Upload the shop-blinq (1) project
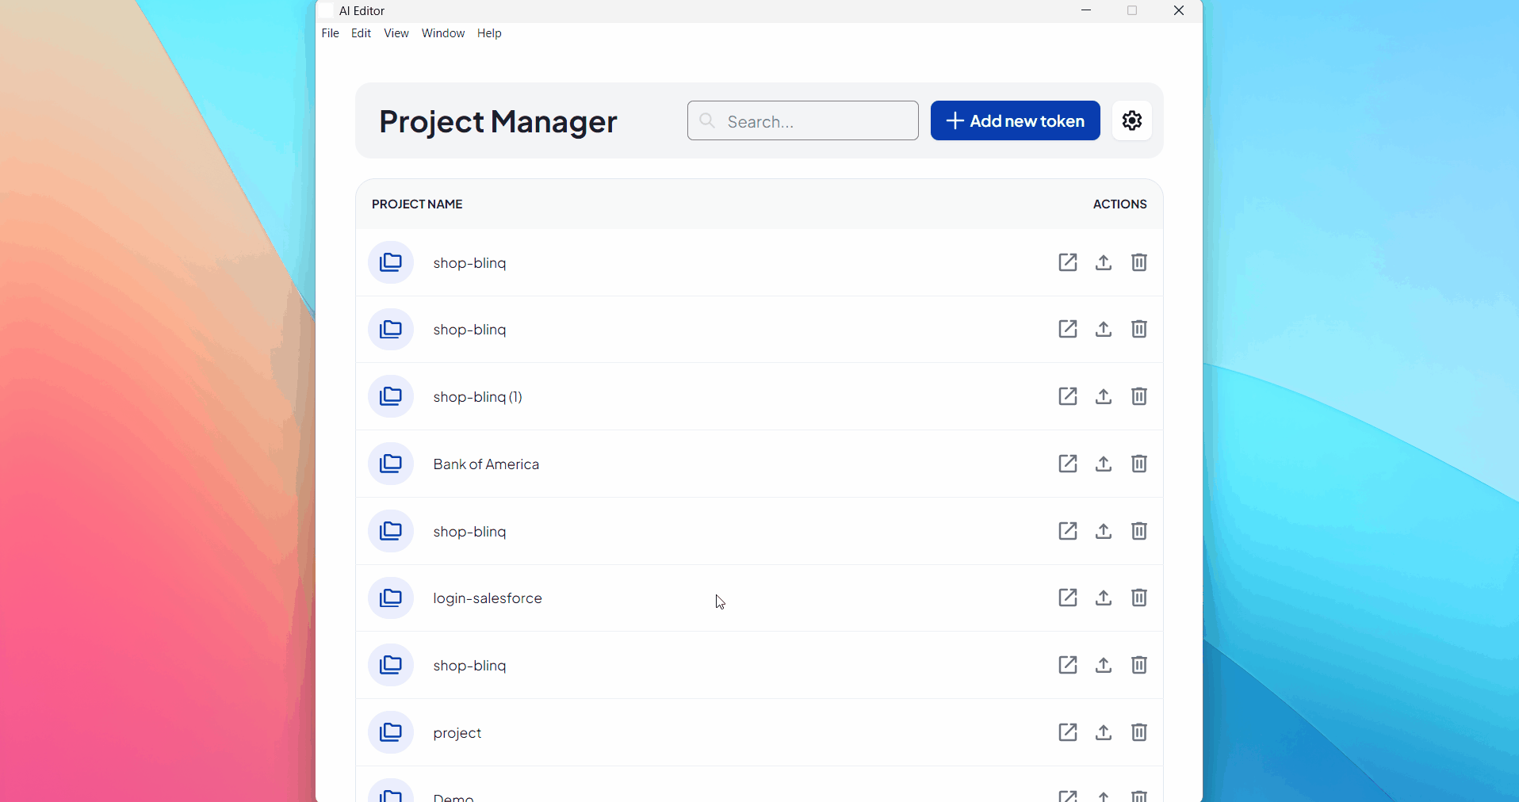Screen dimensions: 1519x802 tap(1103, 396)
